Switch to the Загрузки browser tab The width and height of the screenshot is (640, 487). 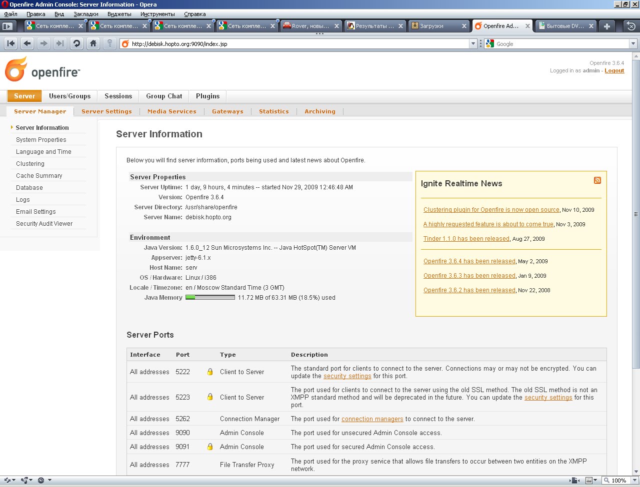pyautogui.click(x=438, y=26)
